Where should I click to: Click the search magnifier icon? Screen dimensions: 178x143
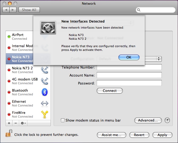pos(139,10)
